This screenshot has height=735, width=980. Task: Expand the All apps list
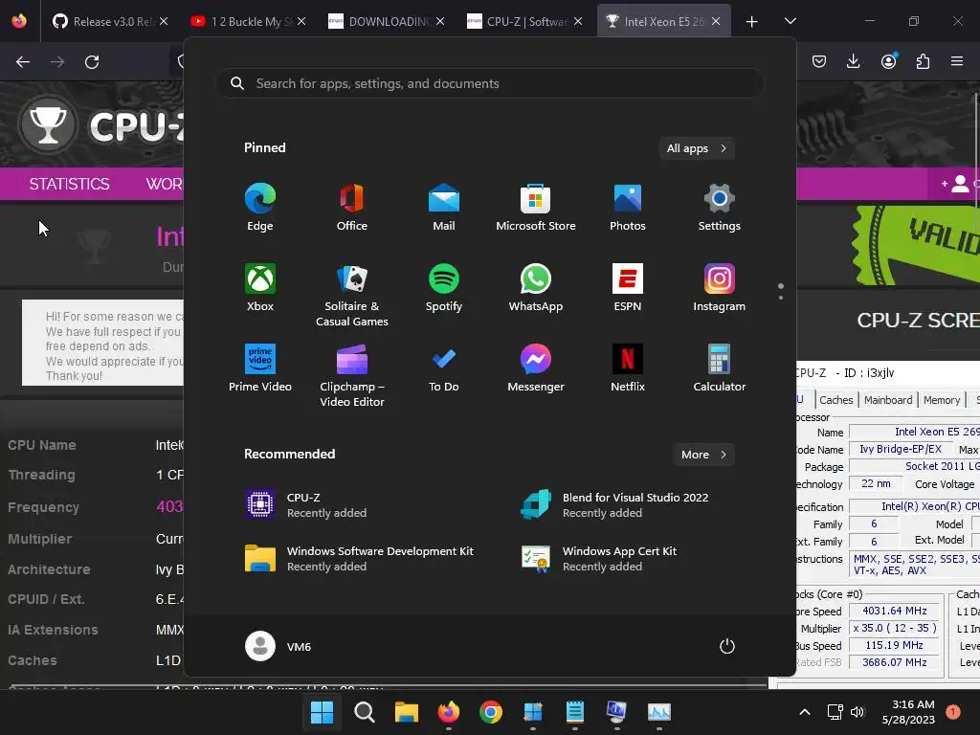point(697,148)
